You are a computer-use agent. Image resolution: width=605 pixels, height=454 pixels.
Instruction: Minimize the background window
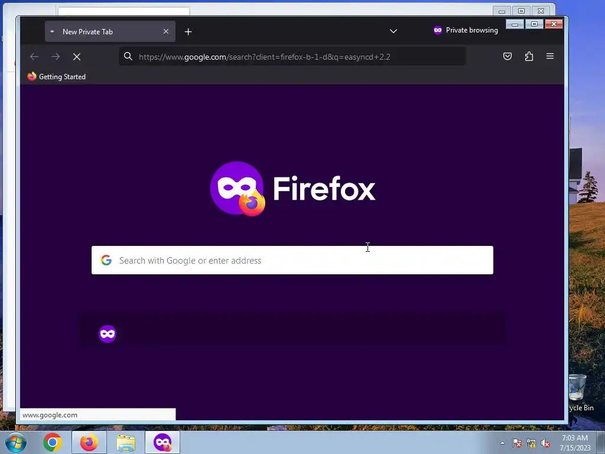(502, 11)
